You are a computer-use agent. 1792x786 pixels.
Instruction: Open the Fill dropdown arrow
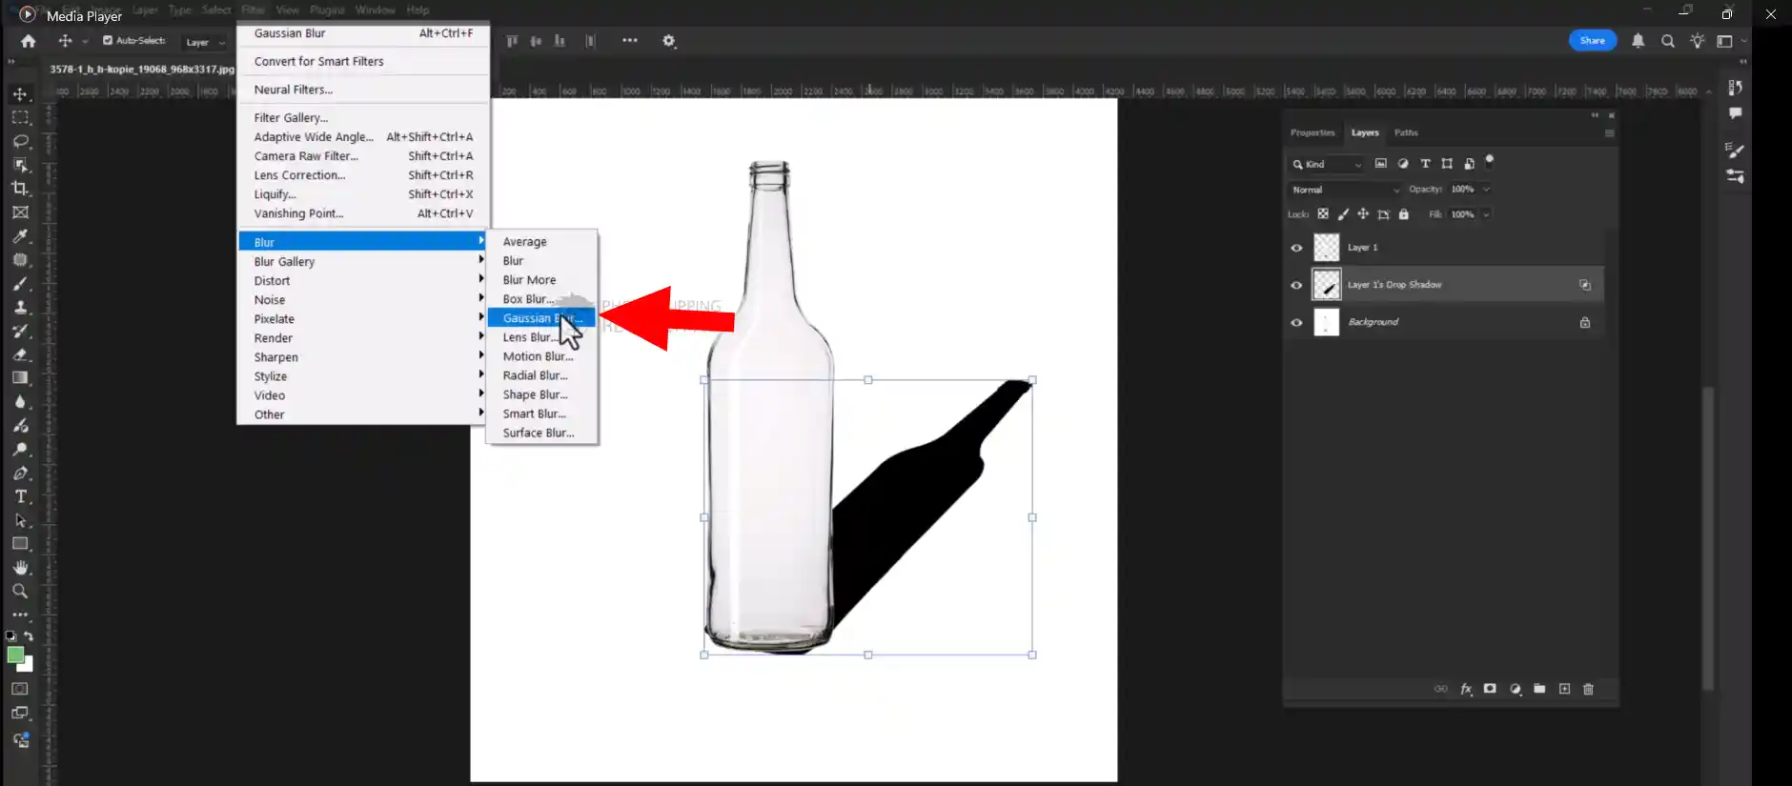(1486, 214)
